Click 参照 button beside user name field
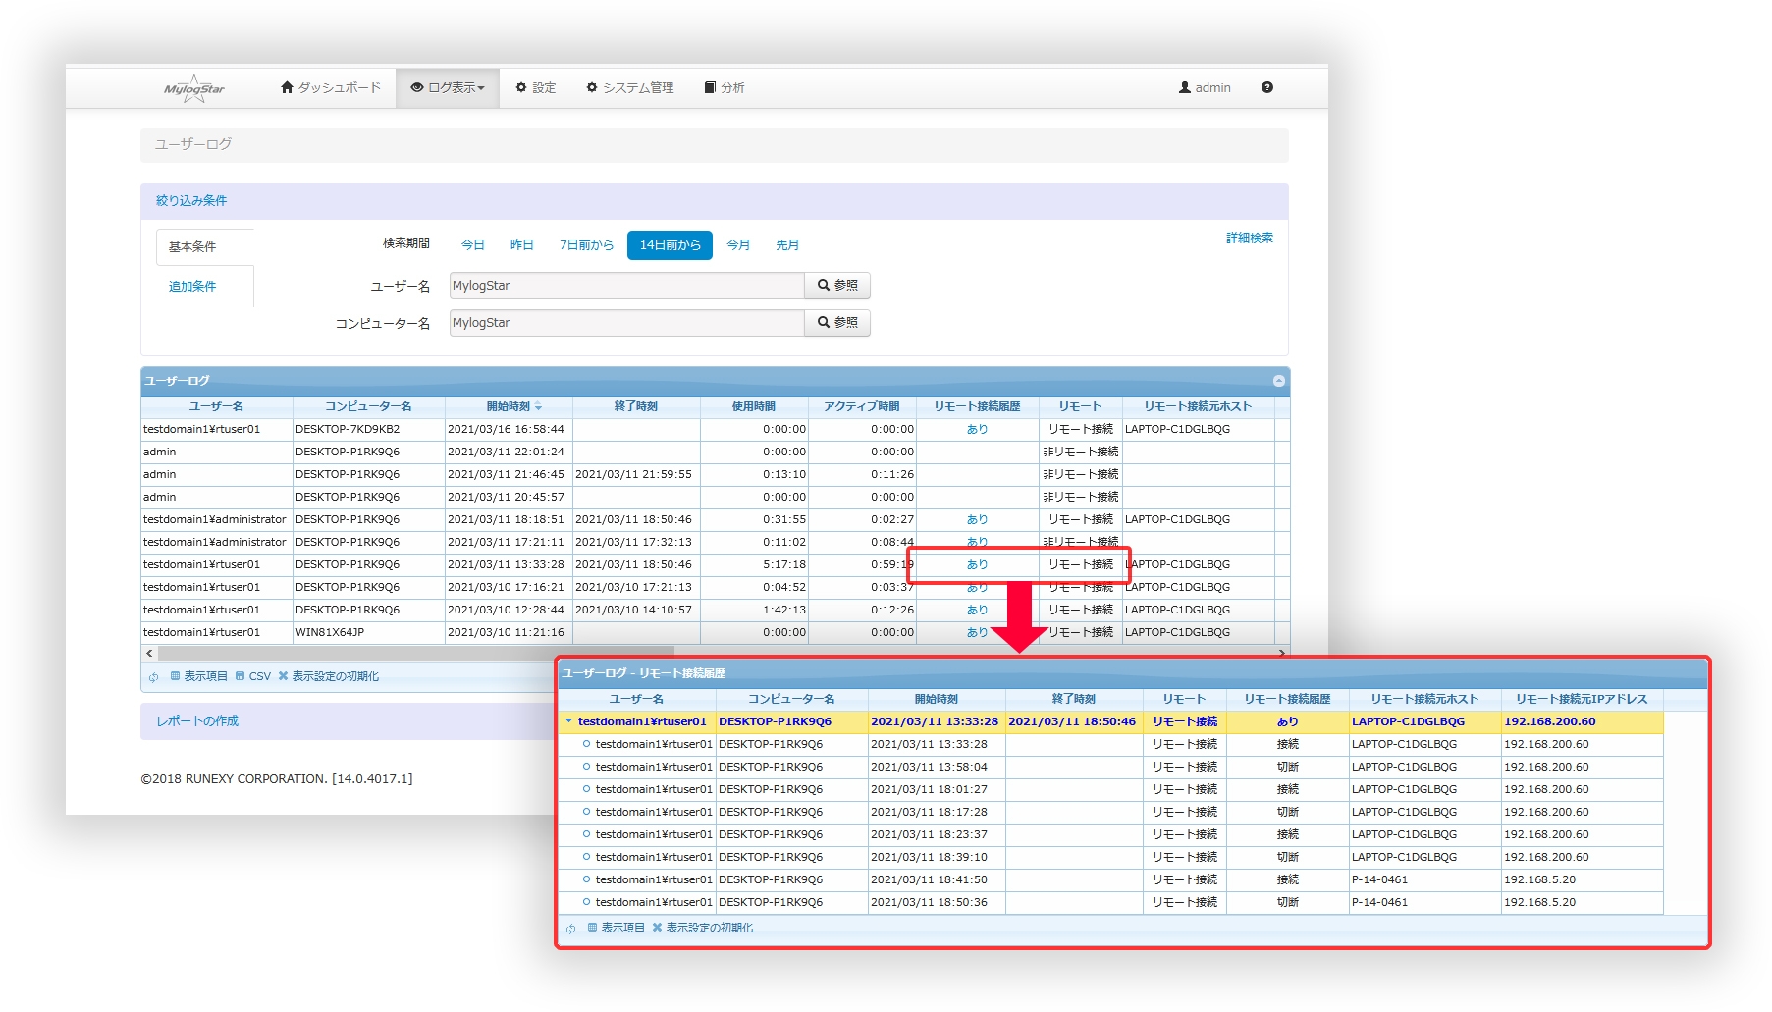 tap(837, 286)
